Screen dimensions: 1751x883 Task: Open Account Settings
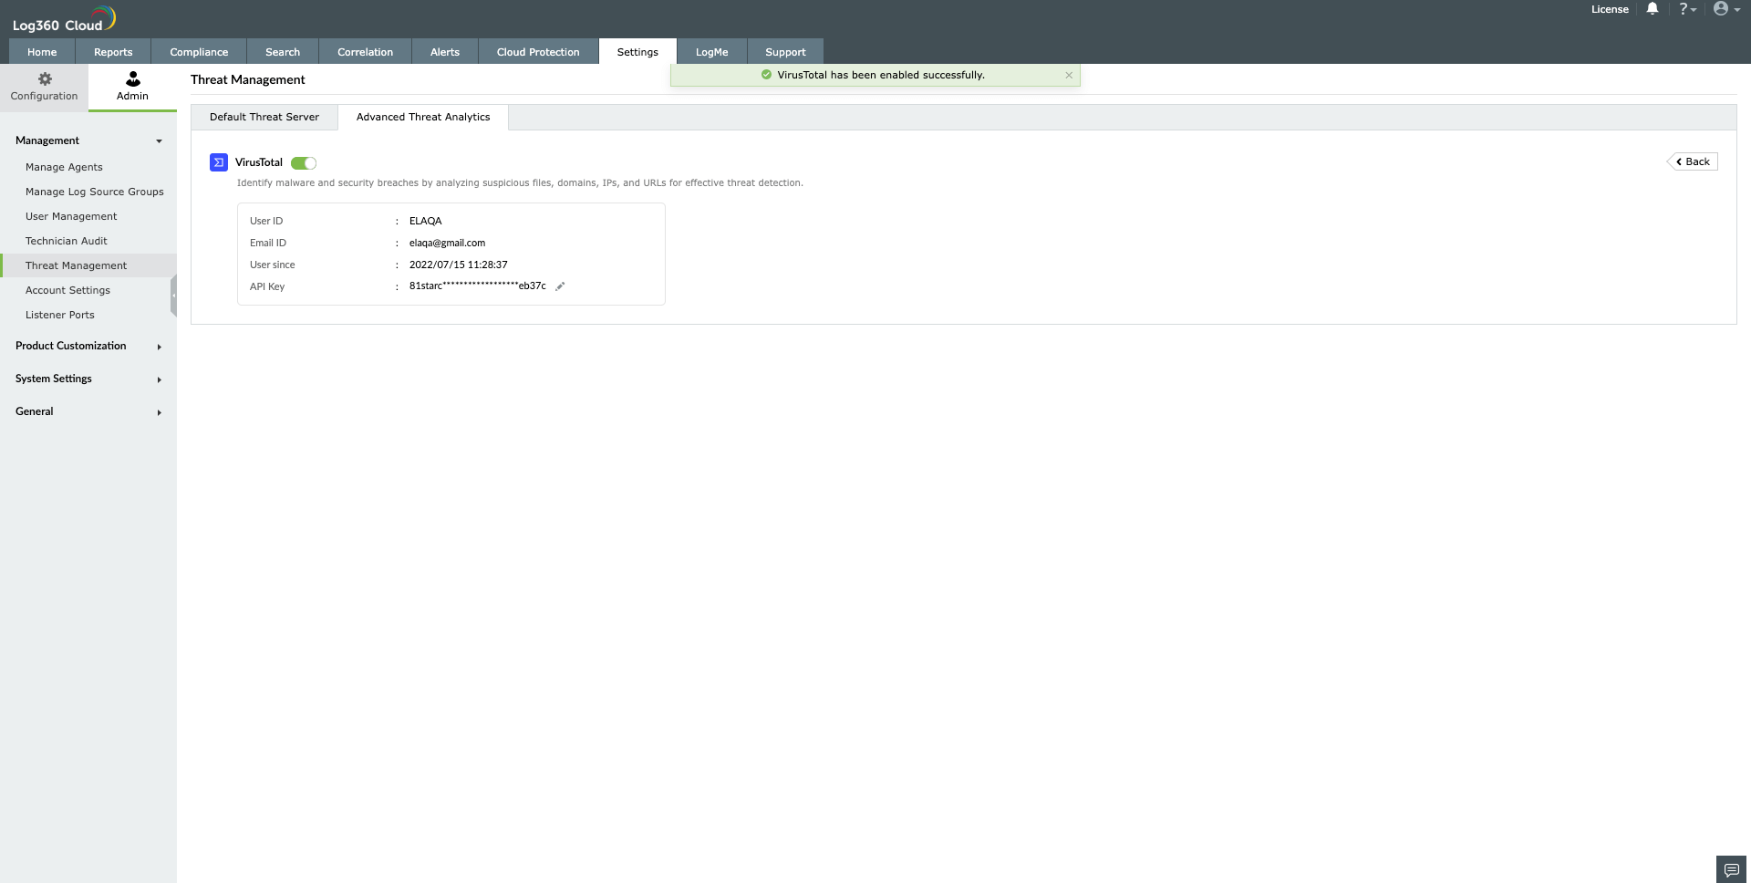[x=67, y=290]
